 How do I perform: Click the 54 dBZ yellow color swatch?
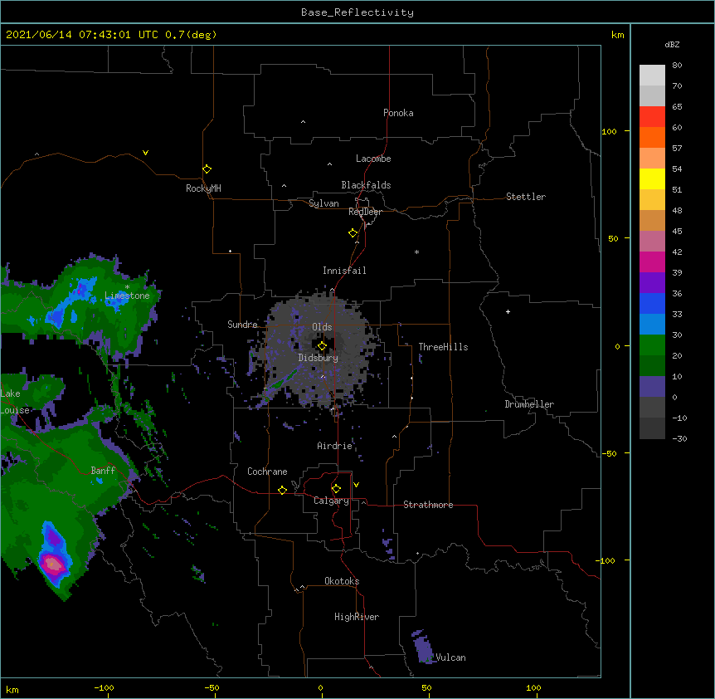point(652,178)
